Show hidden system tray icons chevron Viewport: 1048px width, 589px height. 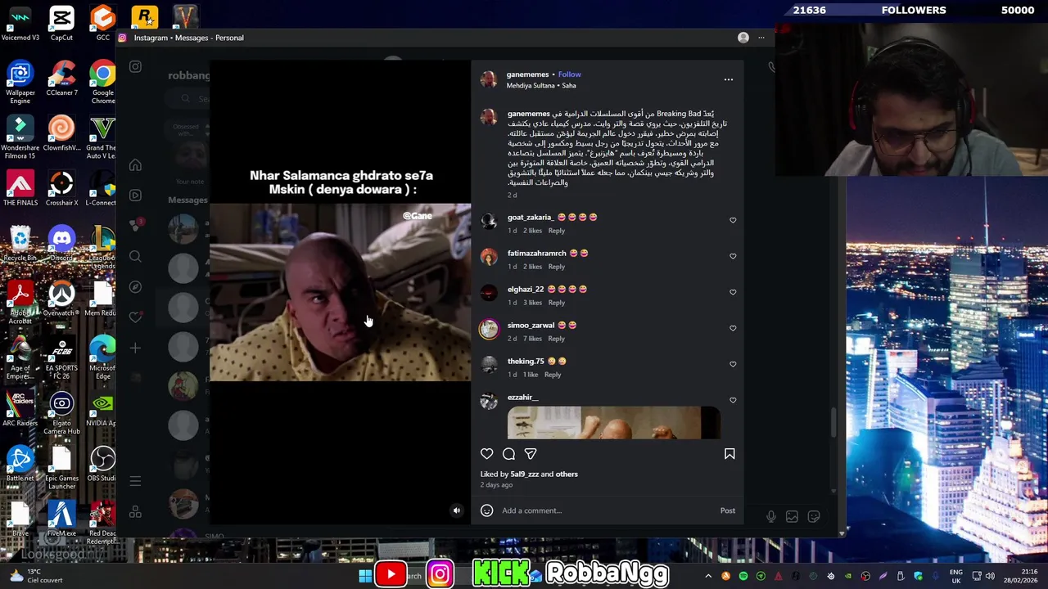[709, 577]
